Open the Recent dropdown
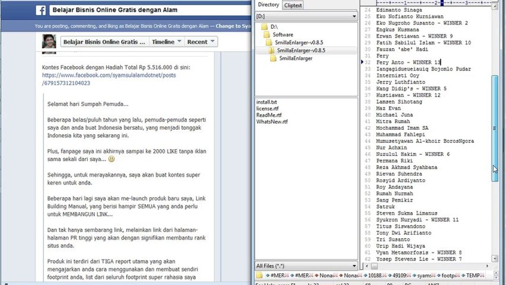506x285 pixels. pyautogui.click(x=201, y=42)
